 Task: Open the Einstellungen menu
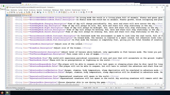[x=47, y=10]
